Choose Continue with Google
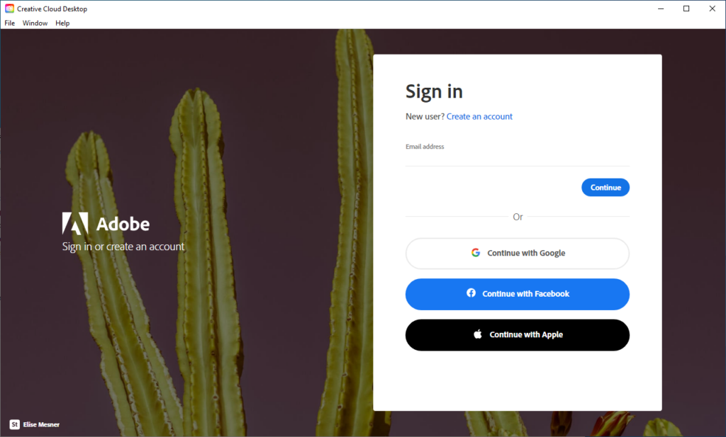Image resolution: width=726 pixels, height=437 pixels. (x=517, y=254)
